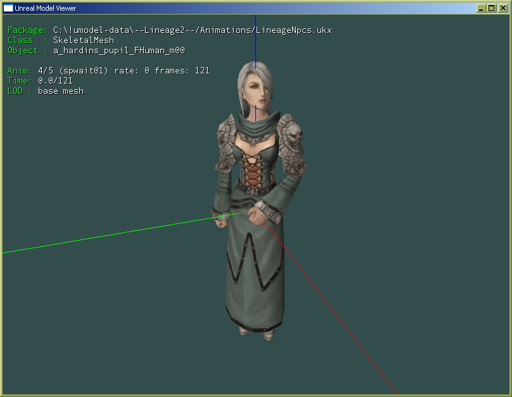Click the object name a_hardins_pupil_FHuman_m00
The width and height of the screenshot is (512, 397).
coord(119,51)
